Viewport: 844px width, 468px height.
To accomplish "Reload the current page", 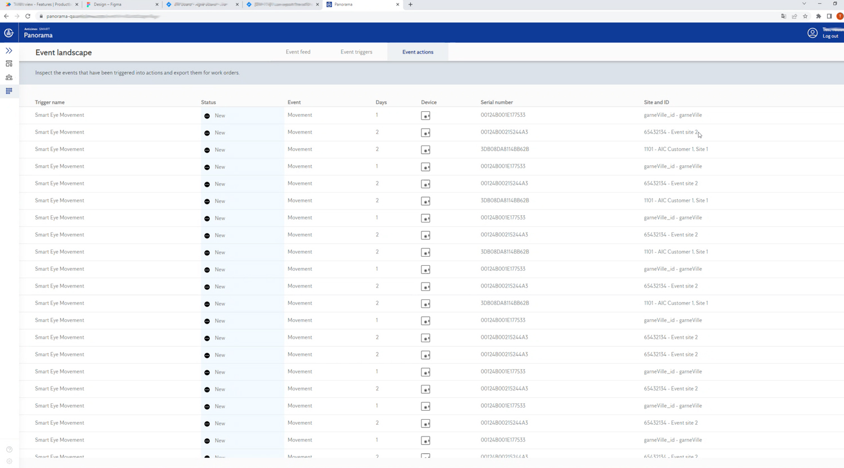I will pos(28,16).
